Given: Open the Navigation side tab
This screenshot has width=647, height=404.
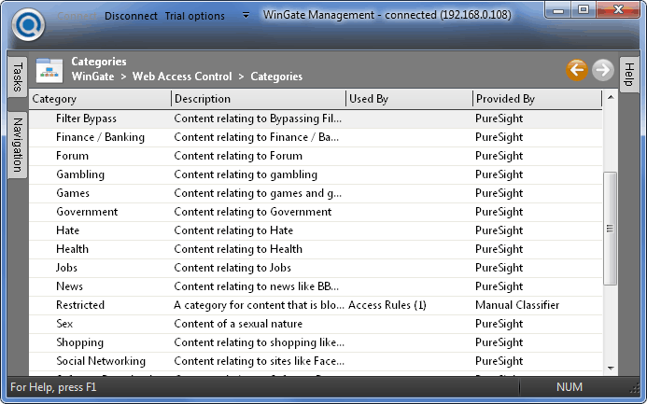Looking at the screenshot, I should [x=18, y=146].
